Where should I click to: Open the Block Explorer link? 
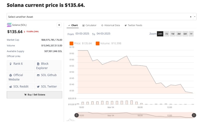[48, 66]
